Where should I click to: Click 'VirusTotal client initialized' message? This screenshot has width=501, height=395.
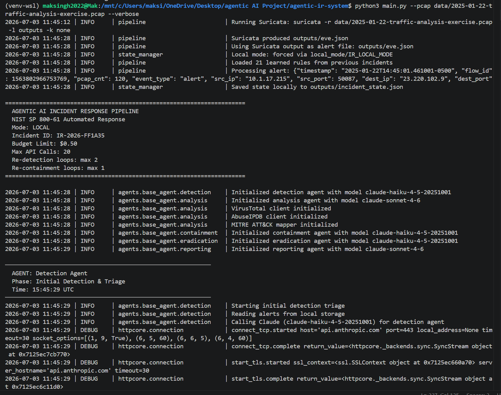tap(281, 209)
